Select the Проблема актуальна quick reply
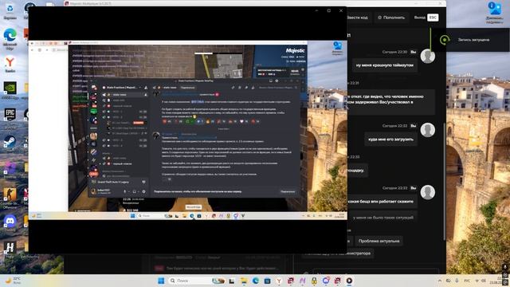Image resolution: width=510 pixels, height=287 pixels. point(379,241)
